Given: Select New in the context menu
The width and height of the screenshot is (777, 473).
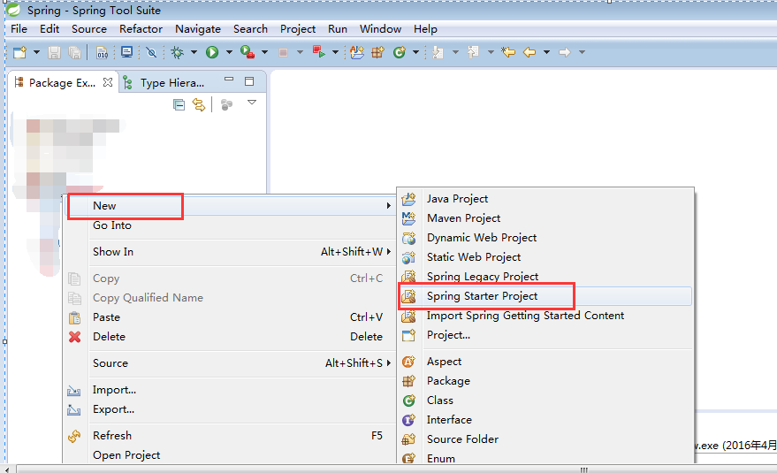Looking at the screenshot, I should point(231,206).
